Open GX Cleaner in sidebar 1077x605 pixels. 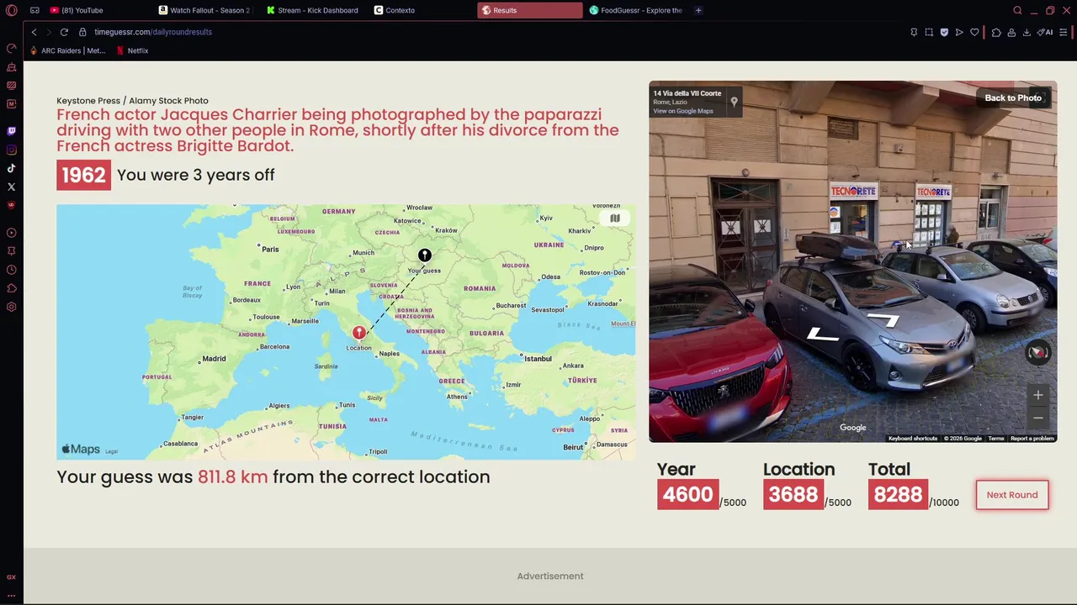tap(11, 66)
